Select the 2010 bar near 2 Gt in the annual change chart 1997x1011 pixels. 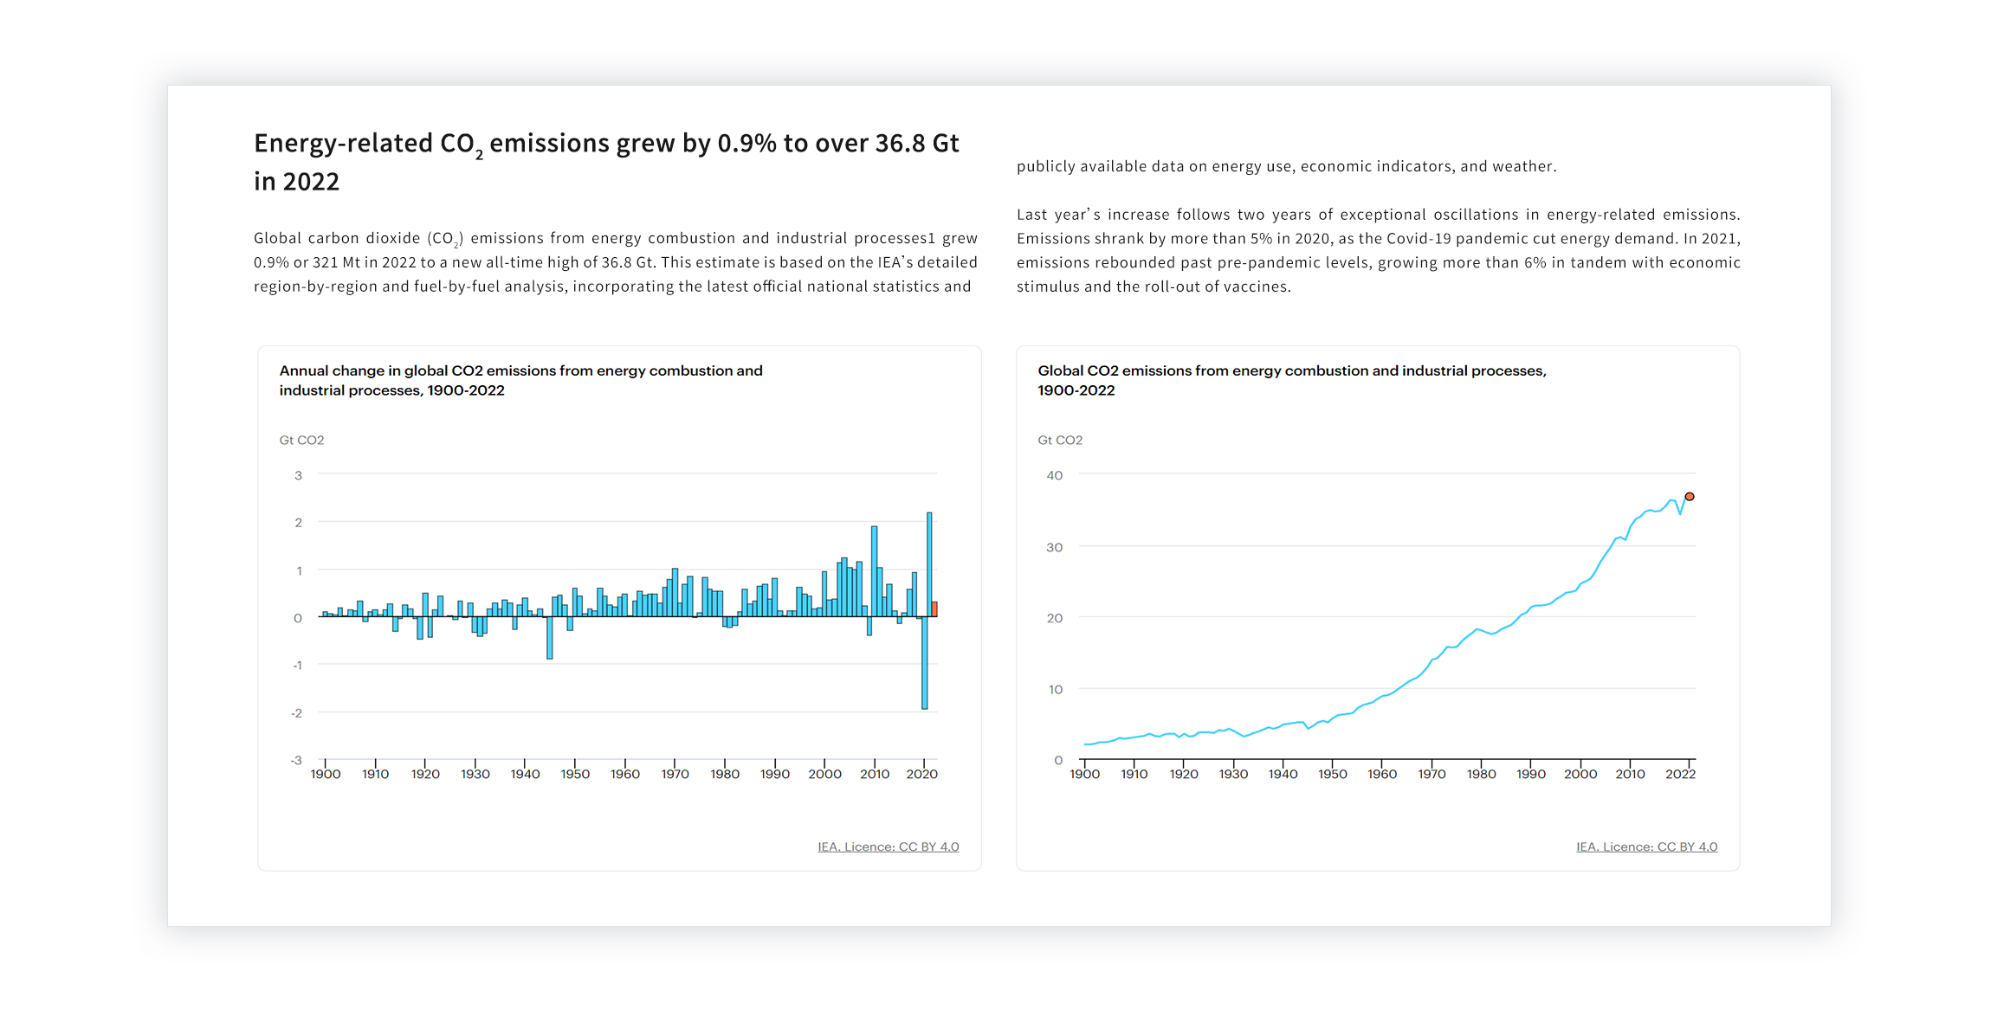click(x=875, y=571)
